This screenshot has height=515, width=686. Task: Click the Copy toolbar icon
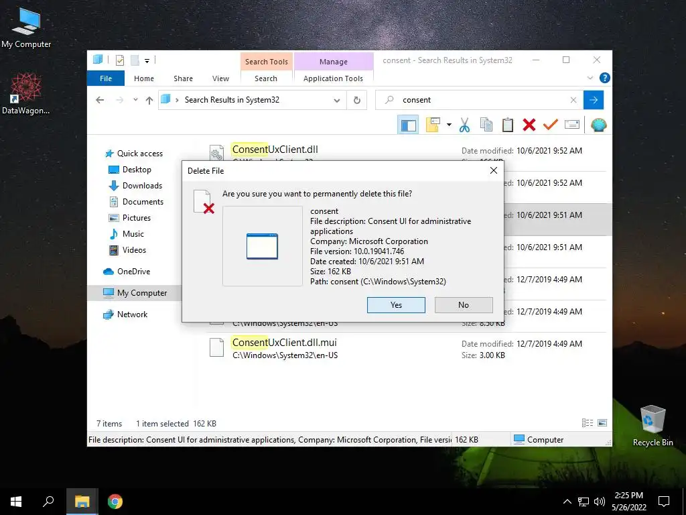coord(486,125)
